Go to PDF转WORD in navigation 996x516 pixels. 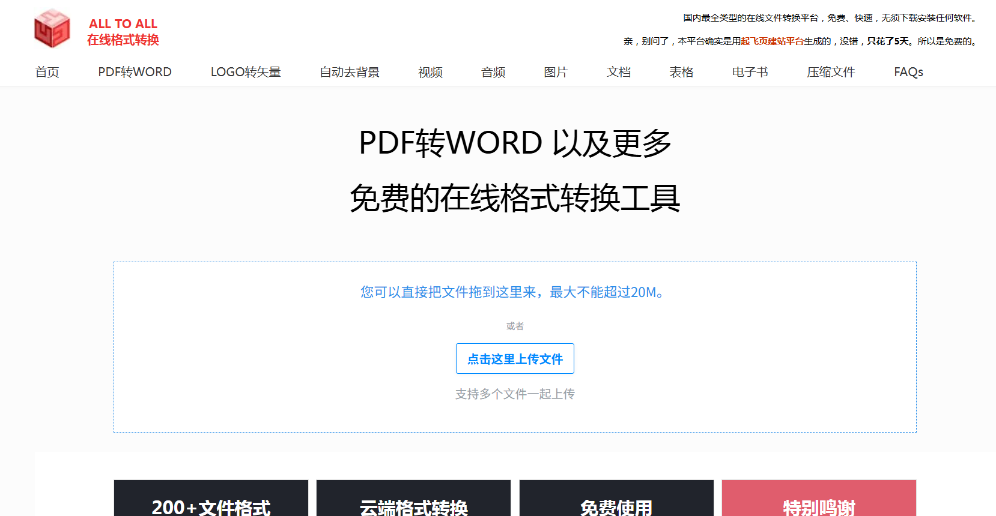point(135,73)
